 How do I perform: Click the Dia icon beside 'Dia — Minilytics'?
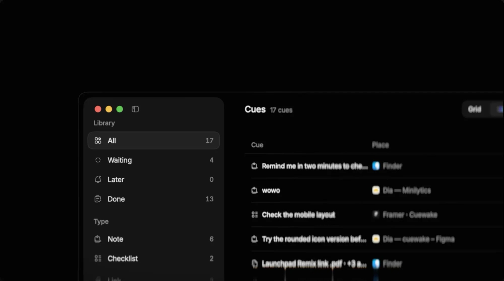pyautogui.click(x=376, y=190)
